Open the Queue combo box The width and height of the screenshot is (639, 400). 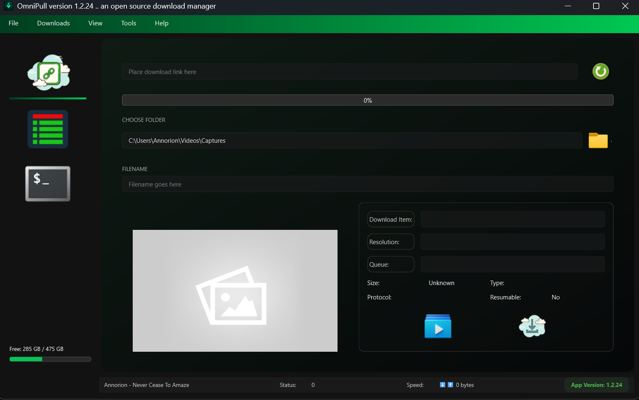(512, 264)
